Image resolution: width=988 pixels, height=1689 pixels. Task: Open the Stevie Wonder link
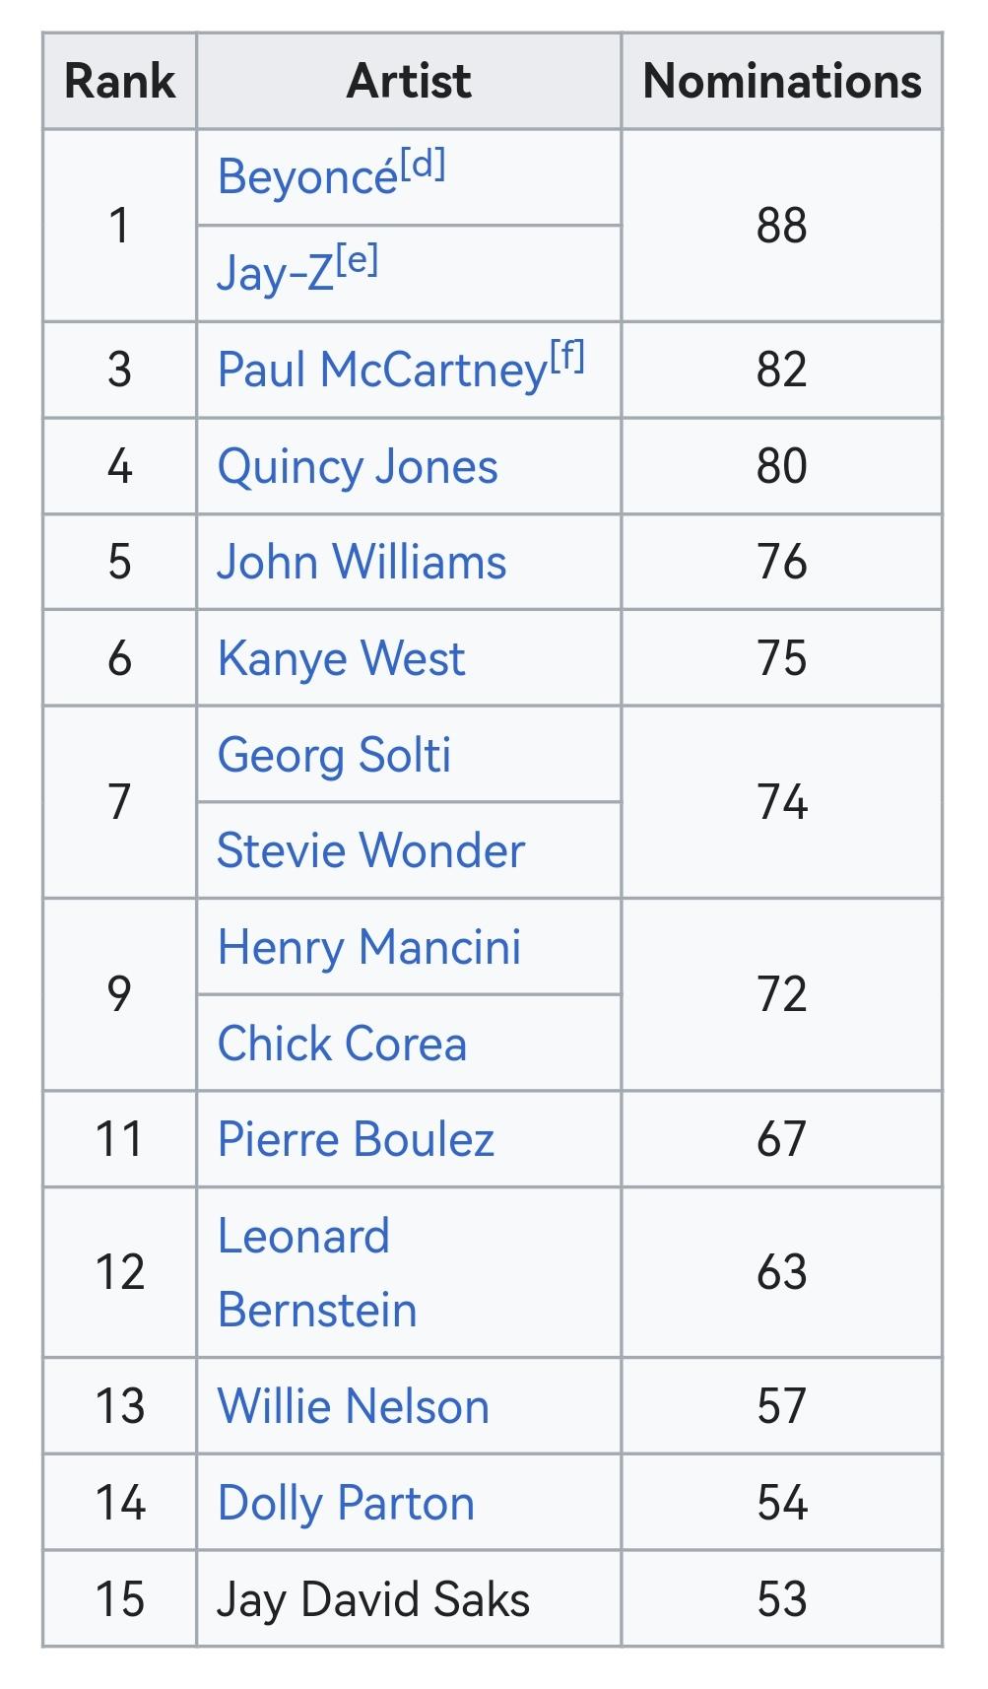click(370, 850)
